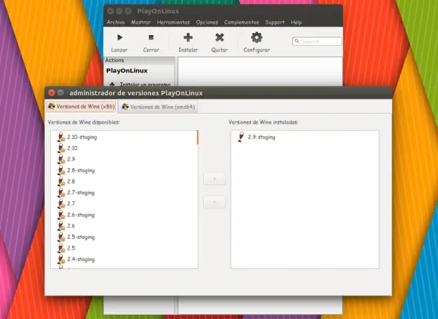The width and height of the screenshot is (438, 319).
Task: Click the icon on the Versiones de Wine (x86) tab
Action: pyautogui.click(x=52, y=107)
